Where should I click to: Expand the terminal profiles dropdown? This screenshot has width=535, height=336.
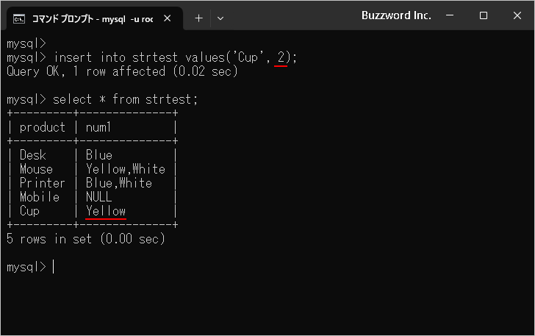point(220,18)
